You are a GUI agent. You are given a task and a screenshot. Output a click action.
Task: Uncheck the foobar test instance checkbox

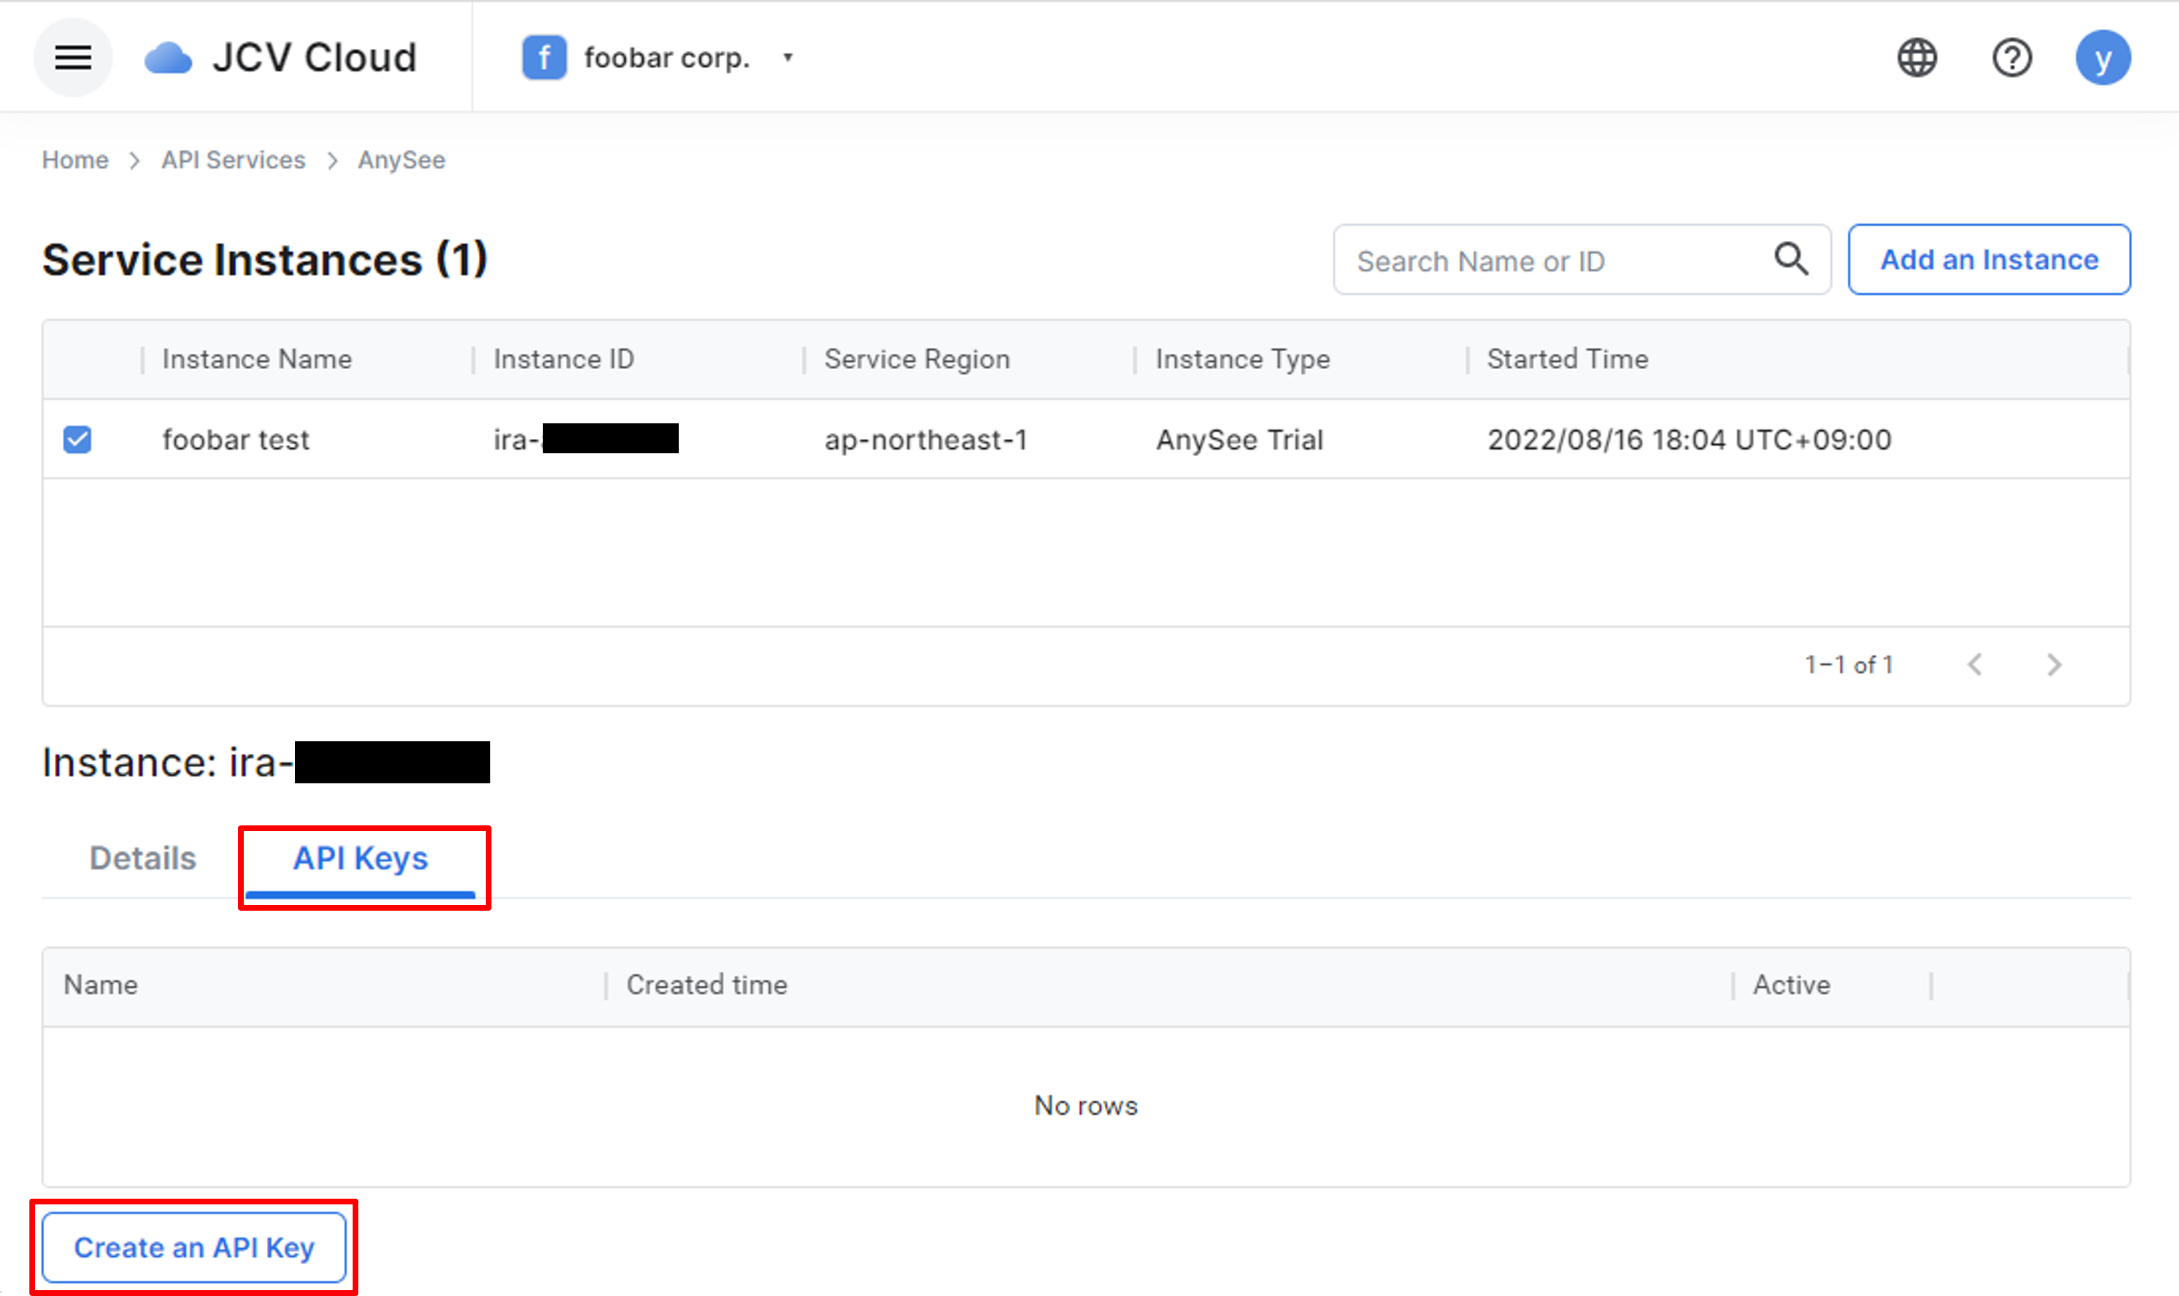pyautogui.click(x=77, y=439)
